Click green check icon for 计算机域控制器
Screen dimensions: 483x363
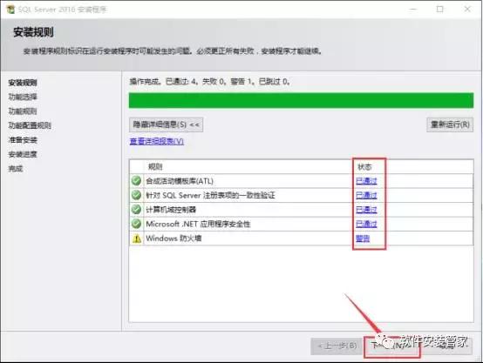click(x=137, y=210)
